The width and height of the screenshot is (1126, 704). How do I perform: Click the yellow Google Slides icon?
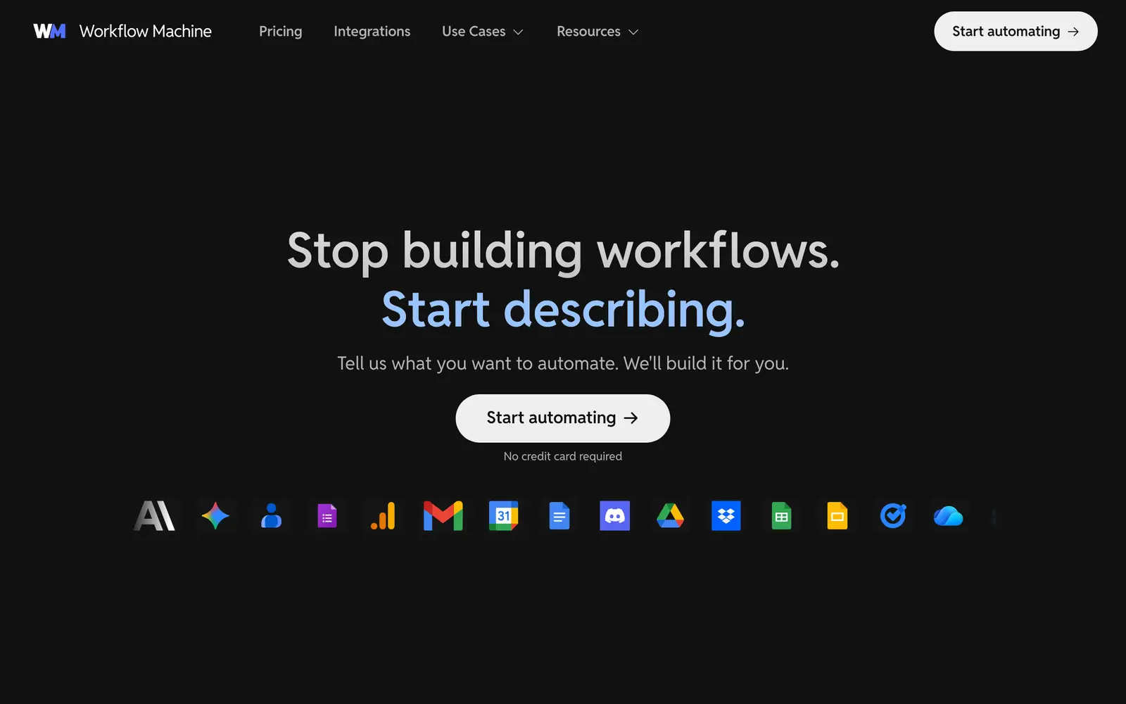(x=837, y=516)
